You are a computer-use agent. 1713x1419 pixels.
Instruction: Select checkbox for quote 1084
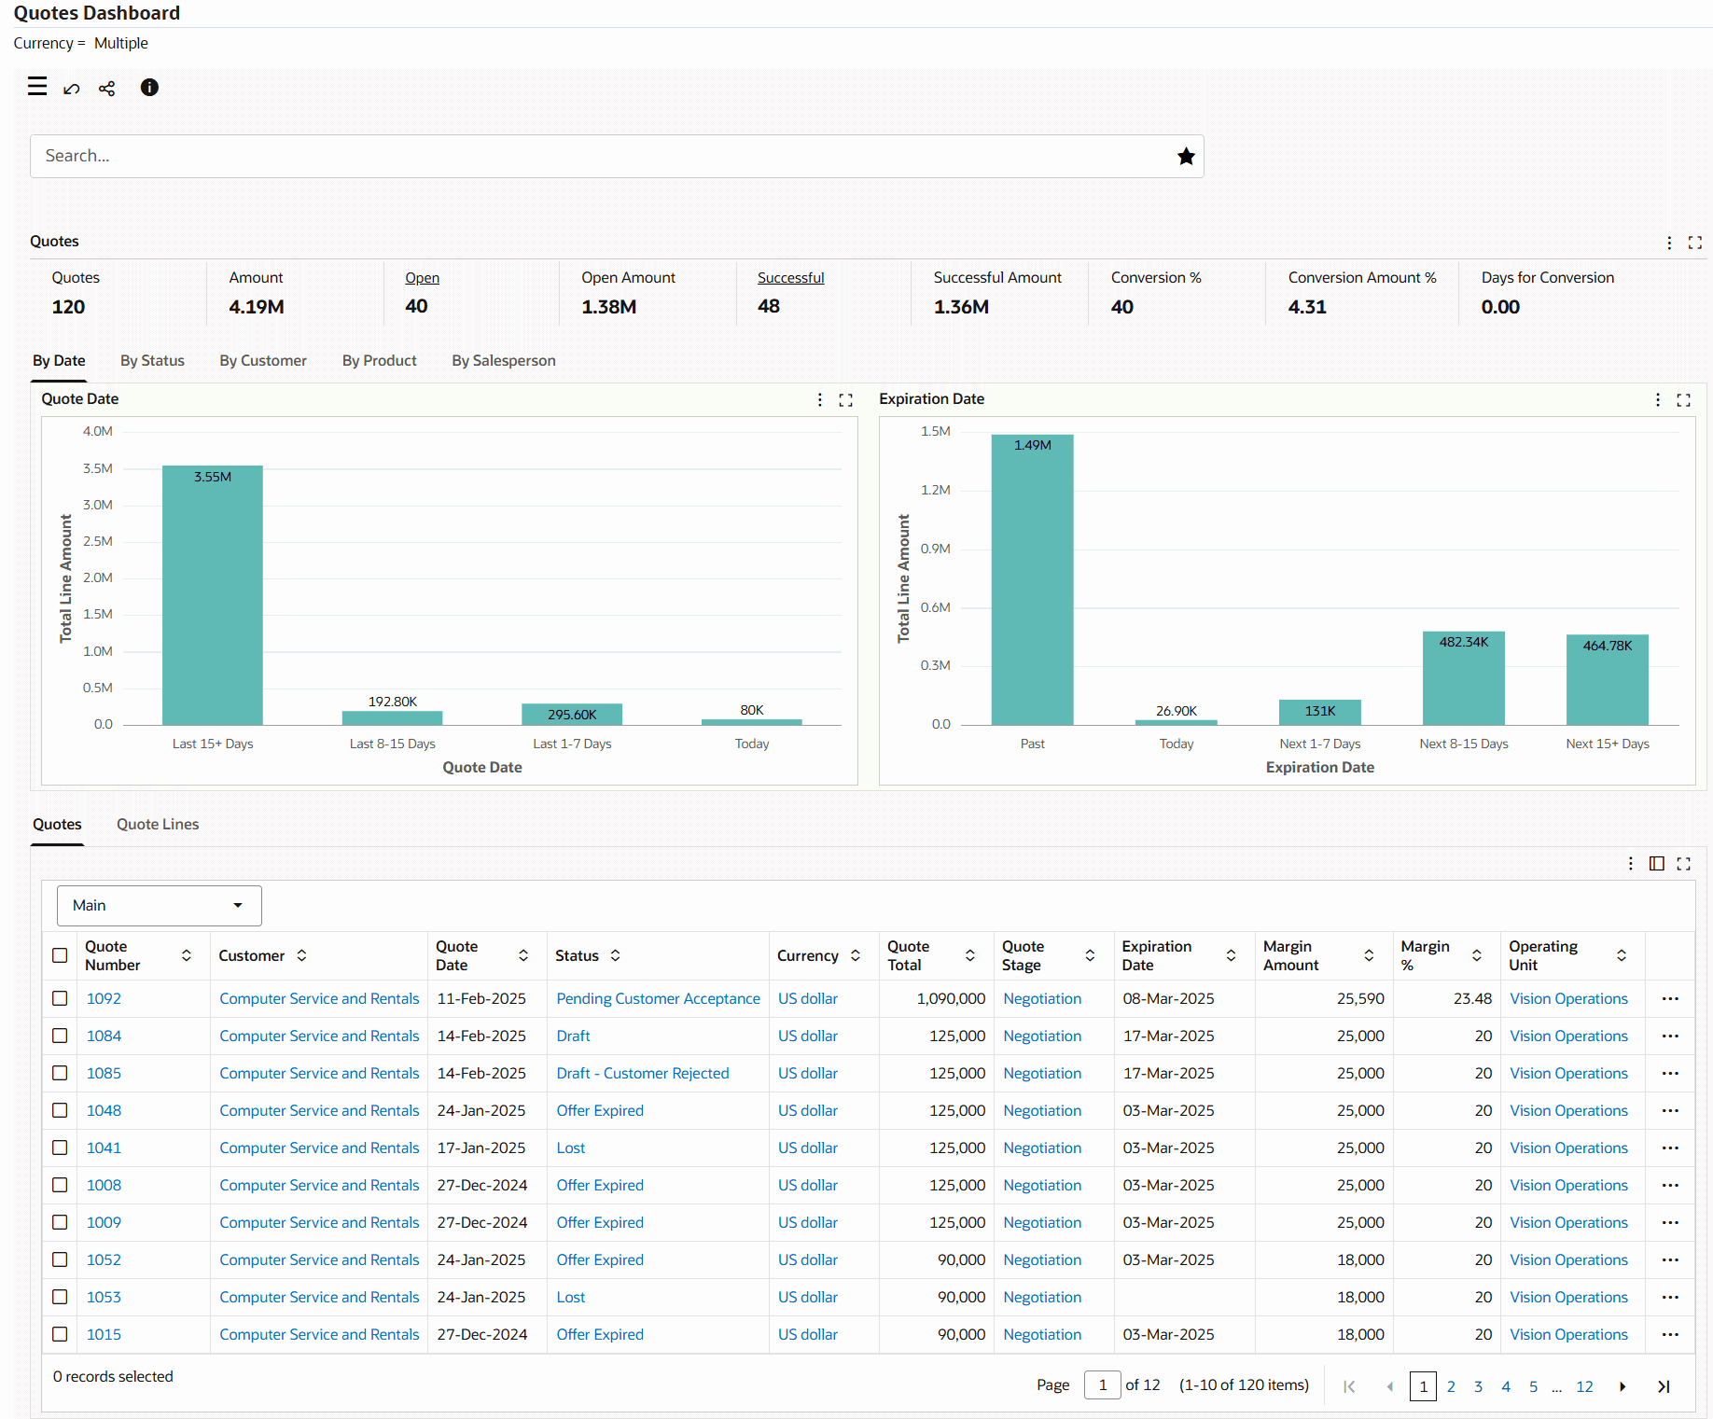coord(60,1036)
